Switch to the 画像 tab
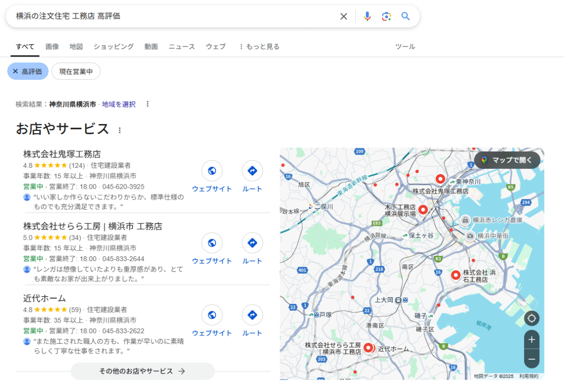 [x=52, y=47]
